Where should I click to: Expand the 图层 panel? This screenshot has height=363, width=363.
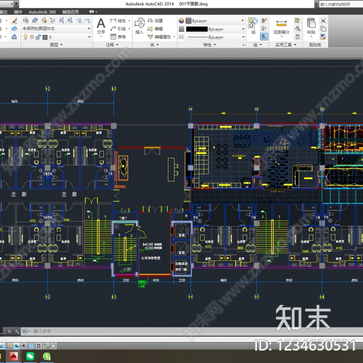pos(56,44)
